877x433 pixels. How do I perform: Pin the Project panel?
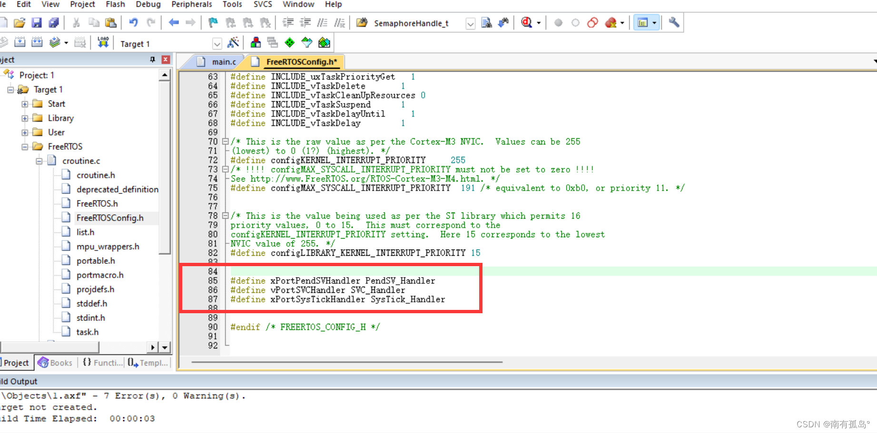tap(152, 59)
